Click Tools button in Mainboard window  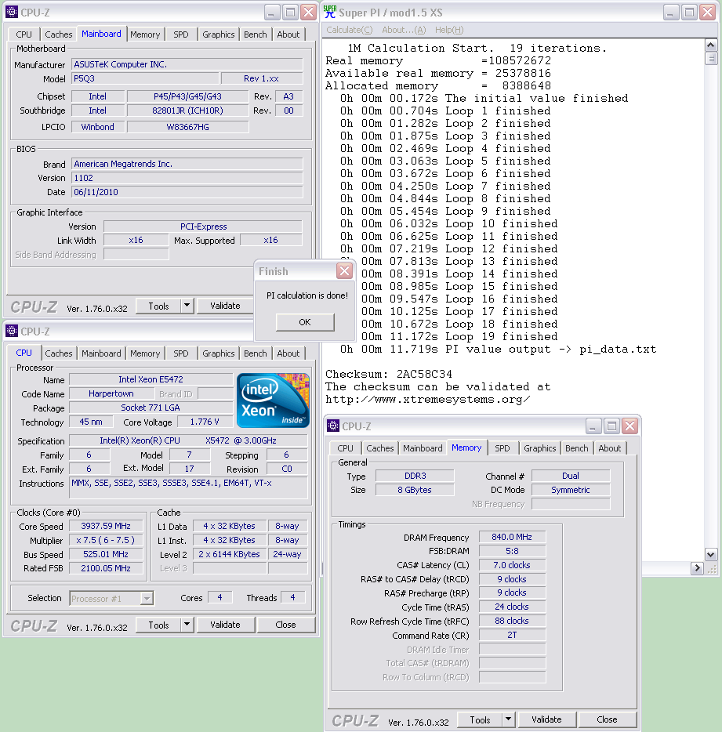tap(158, 306)
